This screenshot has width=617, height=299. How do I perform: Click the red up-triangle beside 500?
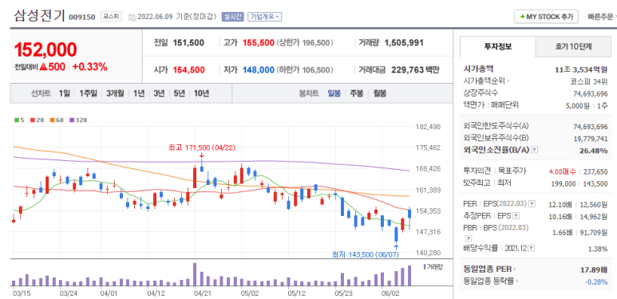[43, 67]
